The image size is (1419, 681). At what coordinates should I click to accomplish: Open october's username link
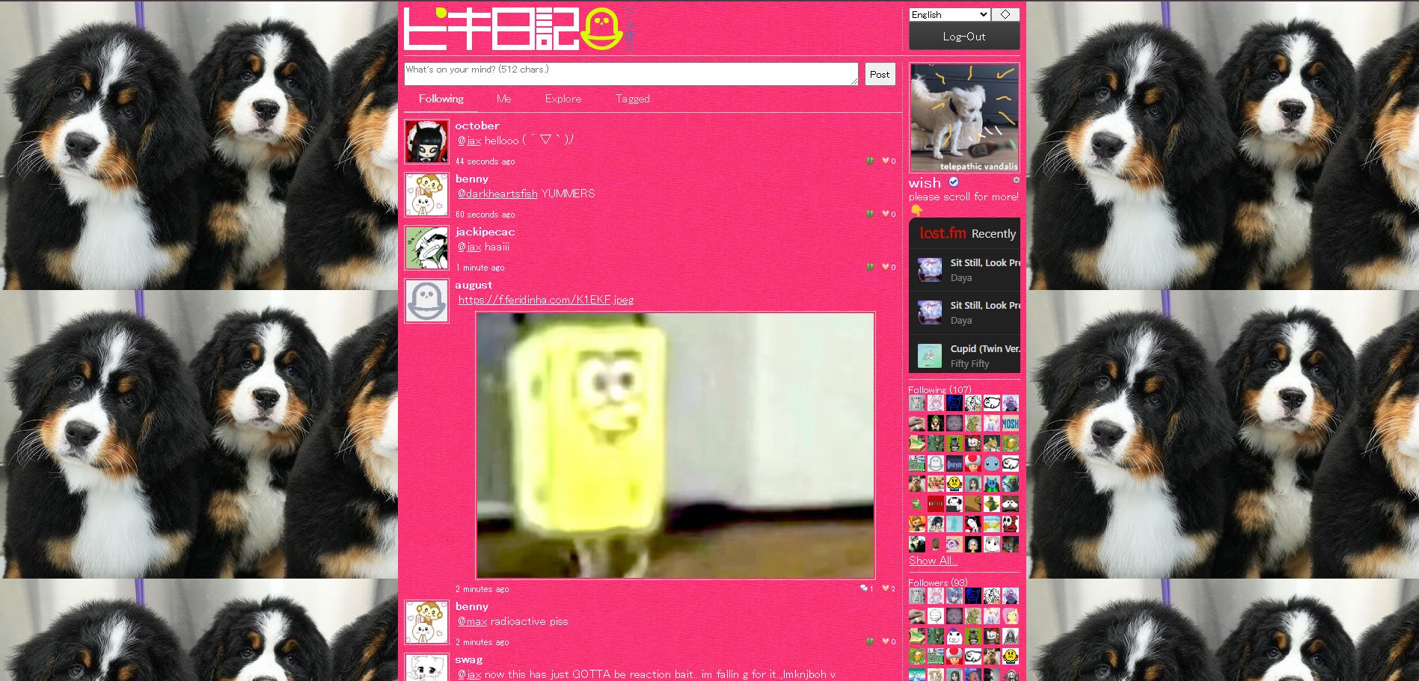click(477, 126)
